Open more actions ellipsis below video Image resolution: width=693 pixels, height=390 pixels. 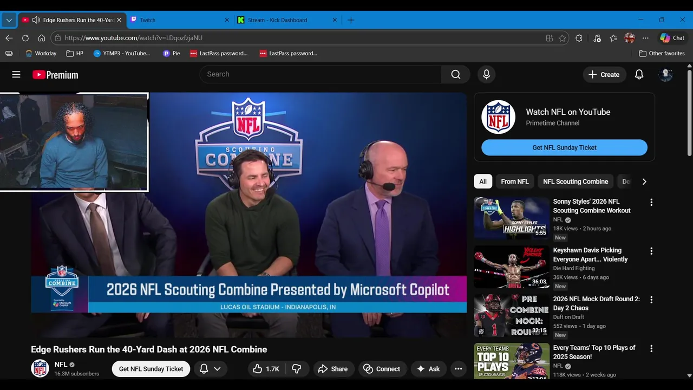click(x=459, y=369)
